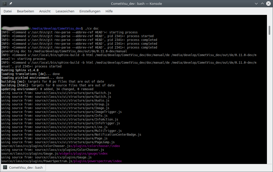
Task: Open the Lesezeichen menu
Action: [65, 11]
